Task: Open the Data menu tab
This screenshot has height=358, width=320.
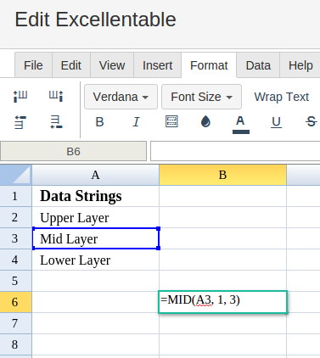Action: pyautogui.click(x=258, y=65)
